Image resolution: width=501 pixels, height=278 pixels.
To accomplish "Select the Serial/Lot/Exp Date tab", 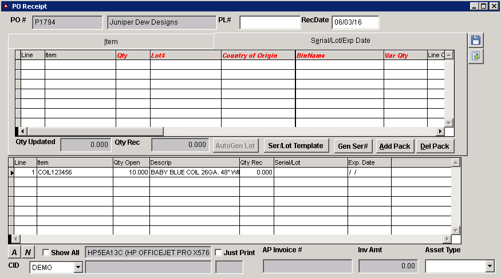I will point(340,41).
